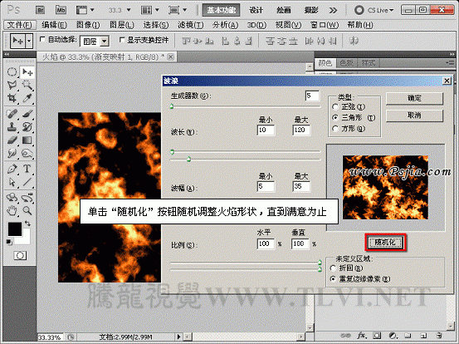
Task: Open the Filter (滤镜) menu
Action: (x=191, y=25)
